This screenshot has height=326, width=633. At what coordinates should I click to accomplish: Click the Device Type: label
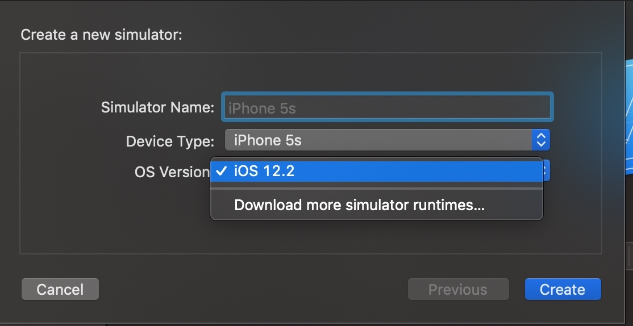pyautogui.click(x=170, y=141)
